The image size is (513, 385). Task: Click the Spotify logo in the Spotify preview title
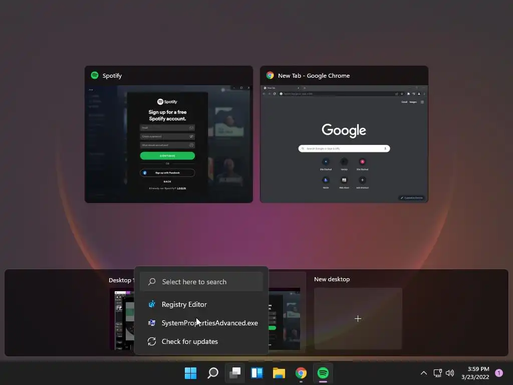tap(95, 75)
